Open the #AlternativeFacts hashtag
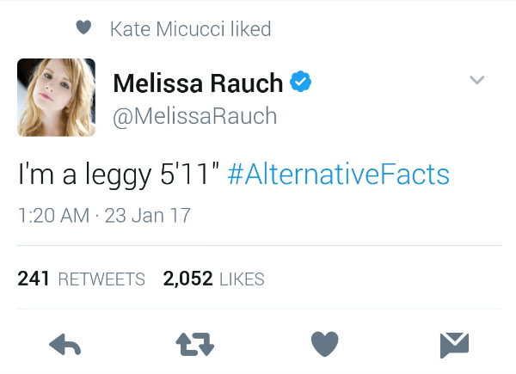 338,175
